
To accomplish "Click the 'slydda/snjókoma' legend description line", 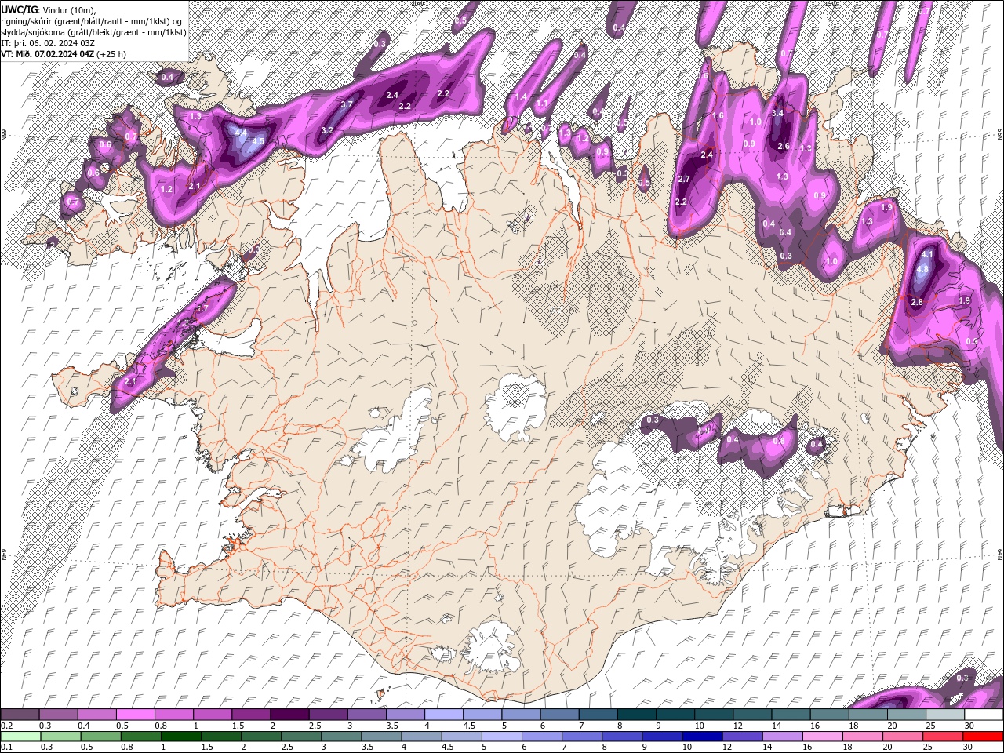I will click(x=94, y=32).
